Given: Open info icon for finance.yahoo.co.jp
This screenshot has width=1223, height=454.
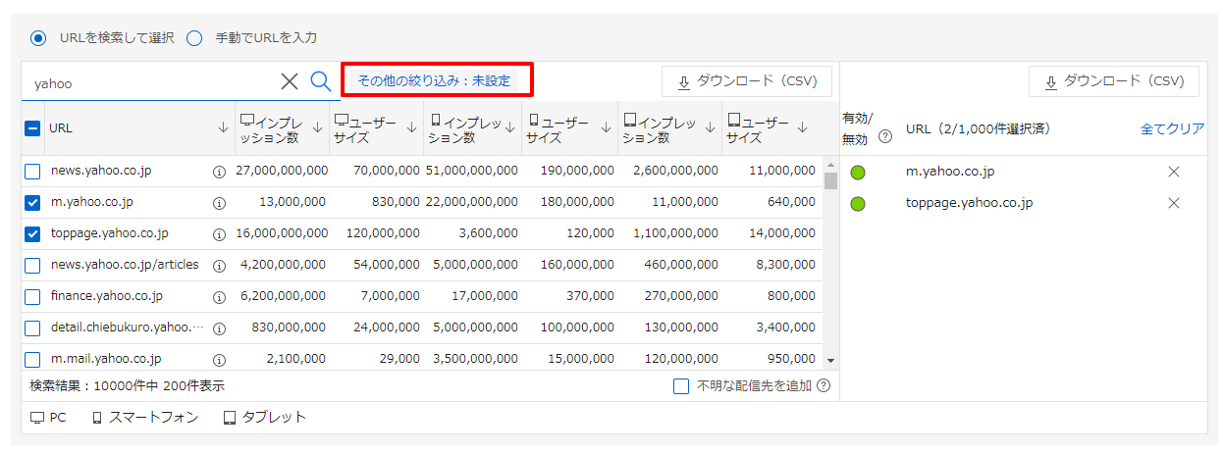Looking at the screenshot, I should (x=219, y=296).
